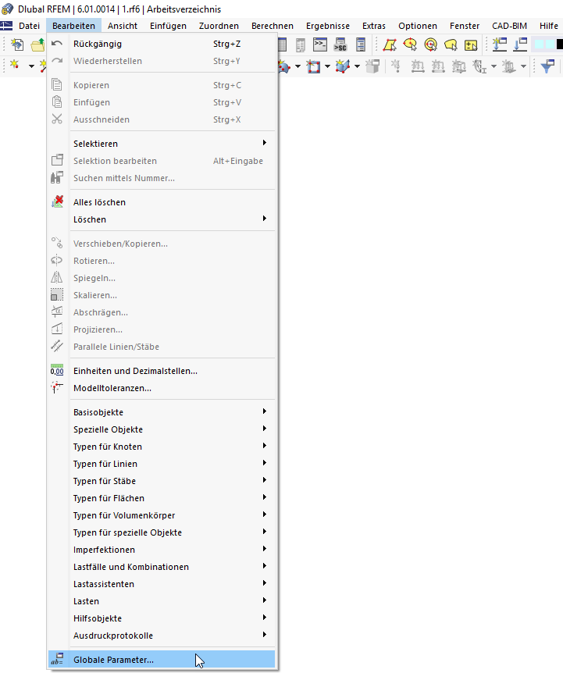Click the annulus circular selection icon
The width and height of the screenshot is (563, 673).
[430, 45]
